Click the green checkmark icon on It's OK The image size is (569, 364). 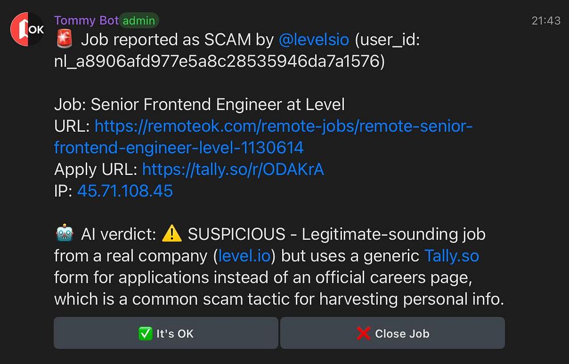tap(145, 333)
